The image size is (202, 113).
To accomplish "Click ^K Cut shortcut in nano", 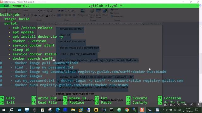I will [101, 98].
